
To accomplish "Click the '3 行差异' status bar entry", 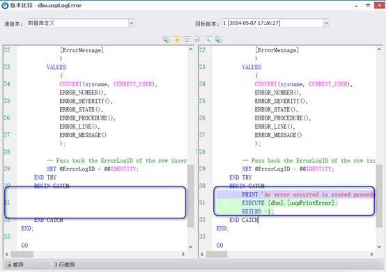I will click(x=64, y=264).
